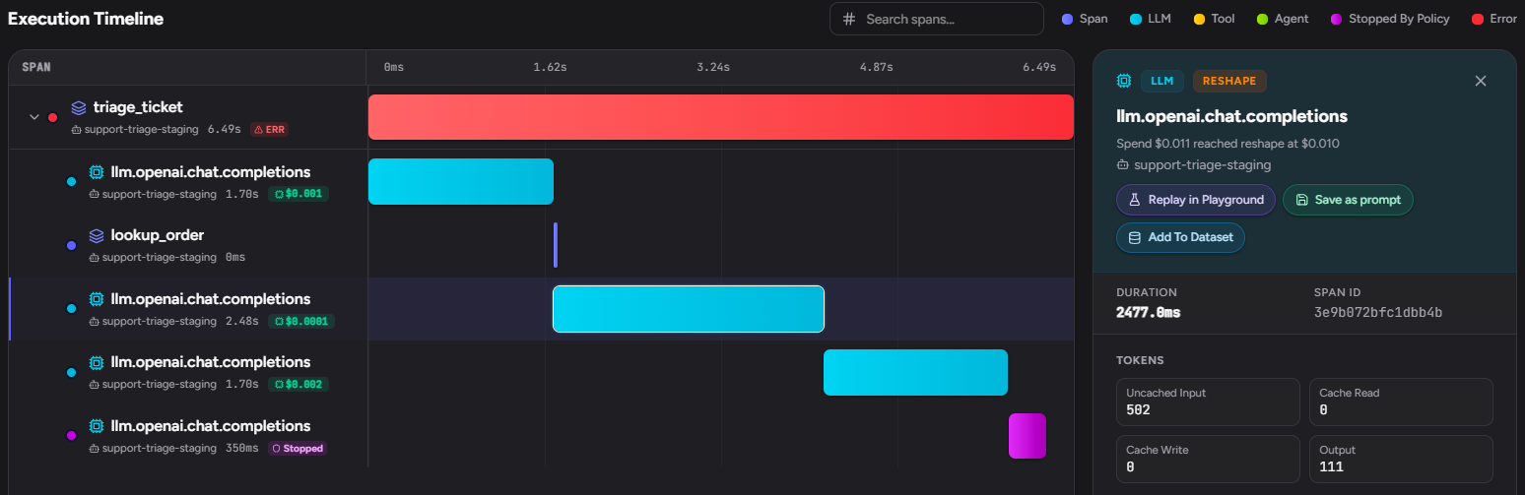Click the LLM tag in details panel
This screenshot has height=495, width=1525.
(x=1162, y=81)
